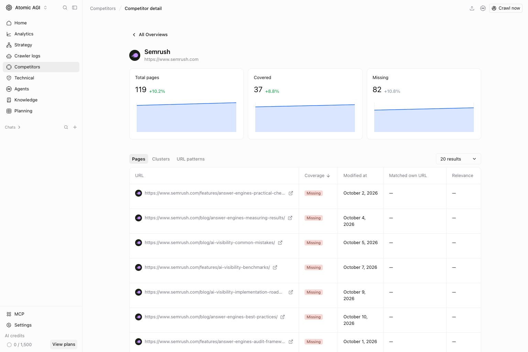Screen dimensions: 528x352
Task: Open Crawler logs section
Action: pos(41,56)
